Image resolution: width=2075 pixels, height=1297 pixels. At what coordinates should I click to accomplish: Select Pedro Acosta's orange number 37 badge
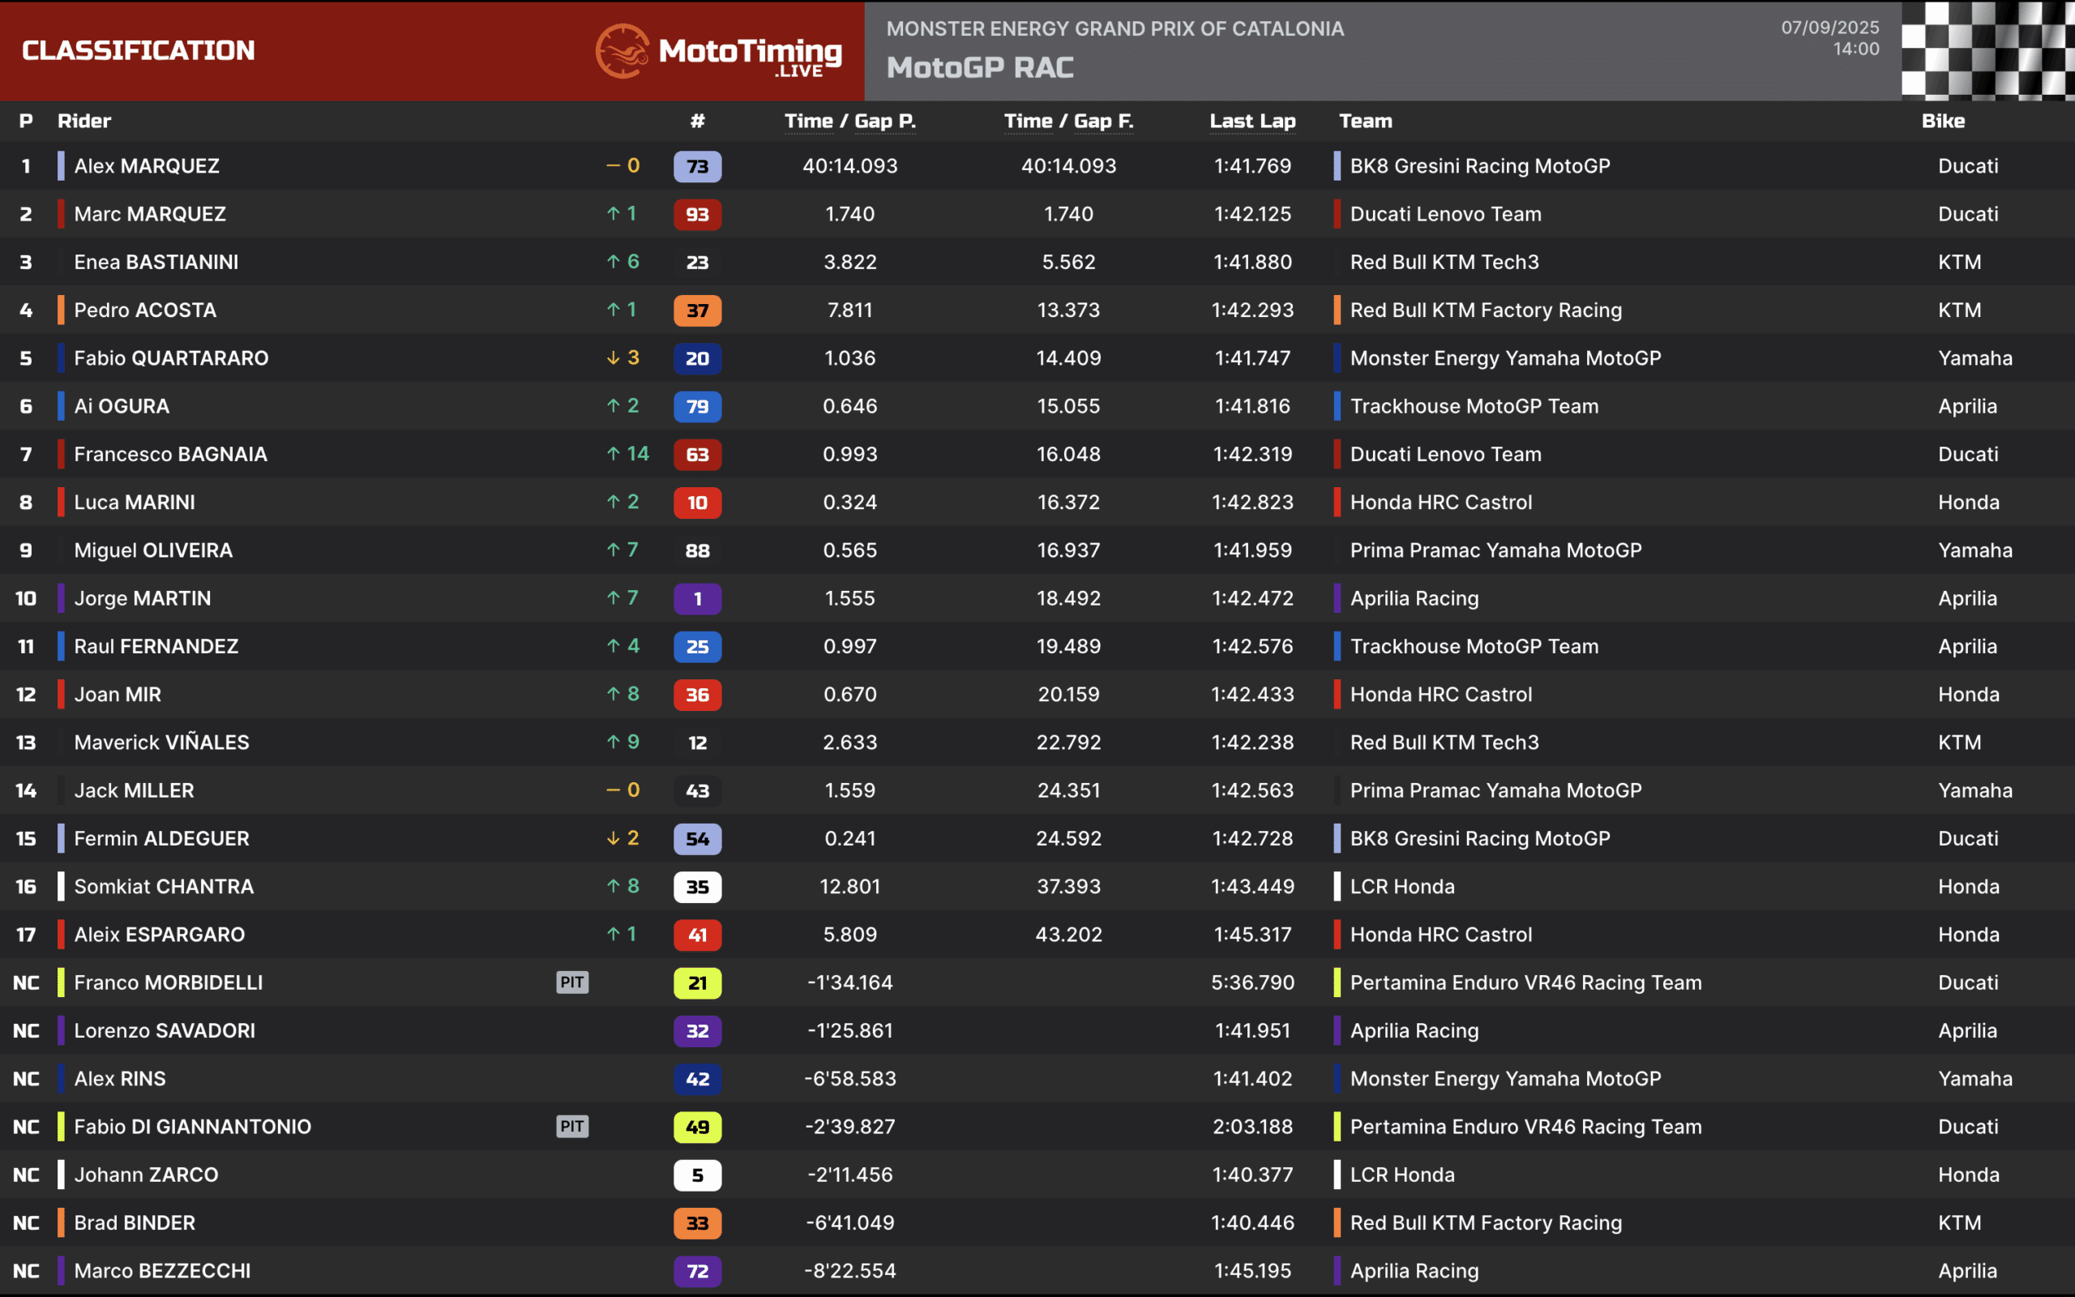[x=697, y=310]
